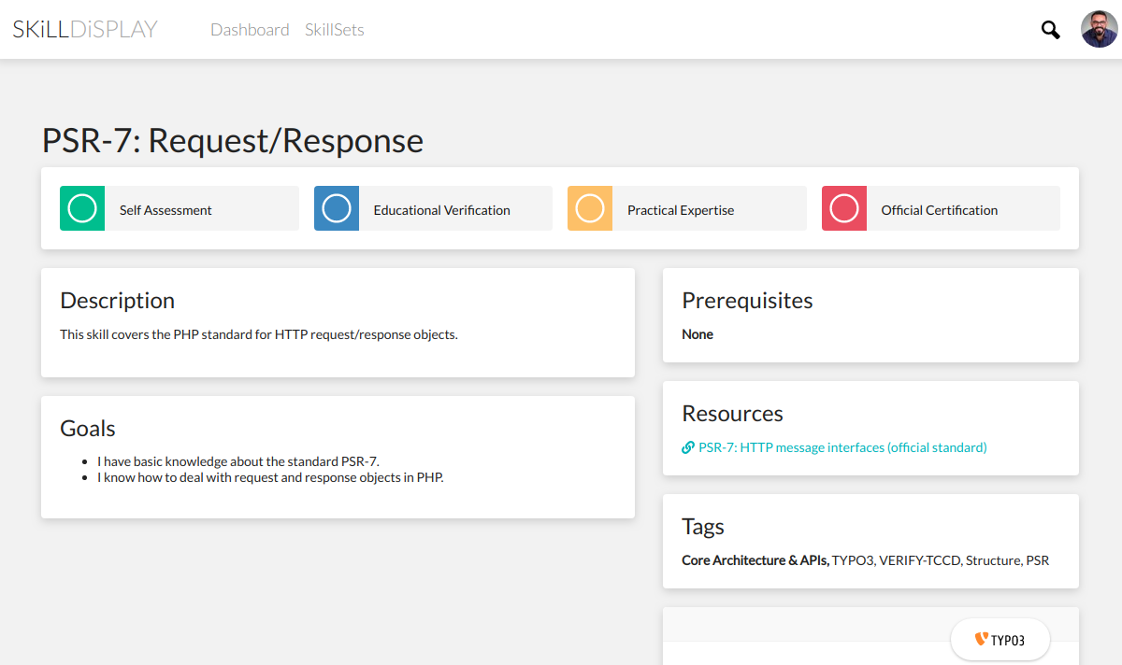Go to the SkillDisplay home logo
The image size is (1122, 665).
pyautogui.click(x=85, y=30)
